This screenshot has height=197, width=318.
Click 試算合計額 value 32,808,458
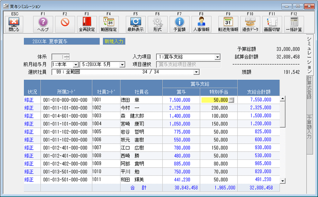[x=288, y=57]
